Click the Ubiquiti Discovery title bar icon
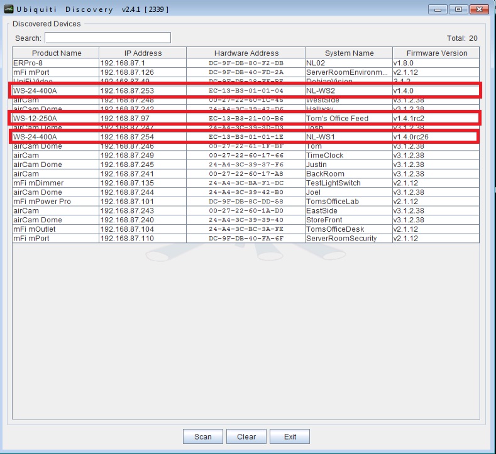496x454 pixels. [9, 9]
